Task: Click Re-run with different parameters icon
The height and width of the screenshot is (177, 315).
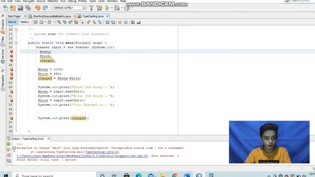Action: tap(9, 149)
